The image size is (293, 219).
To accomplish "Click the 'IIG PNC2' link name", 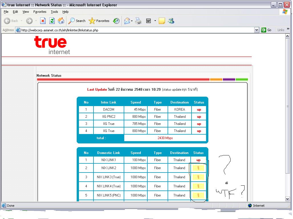I will tap(109, 117).
